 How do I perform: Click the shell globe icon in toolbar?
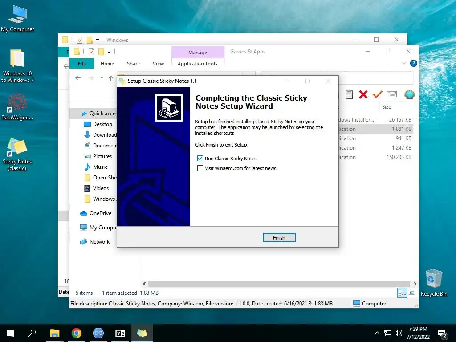(410, 94)
